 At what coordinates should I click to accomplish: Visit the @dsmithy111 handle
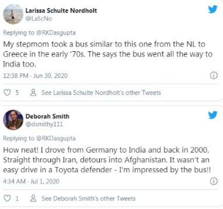click(x=44, y=124)
